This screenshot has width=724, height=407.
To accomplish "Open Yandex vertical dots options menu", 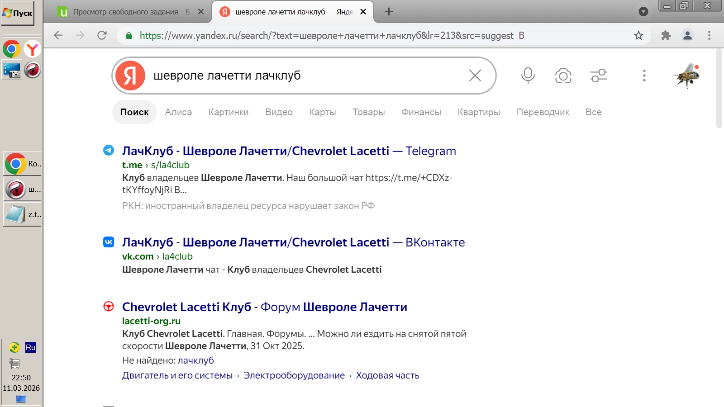I will [644, 76].
